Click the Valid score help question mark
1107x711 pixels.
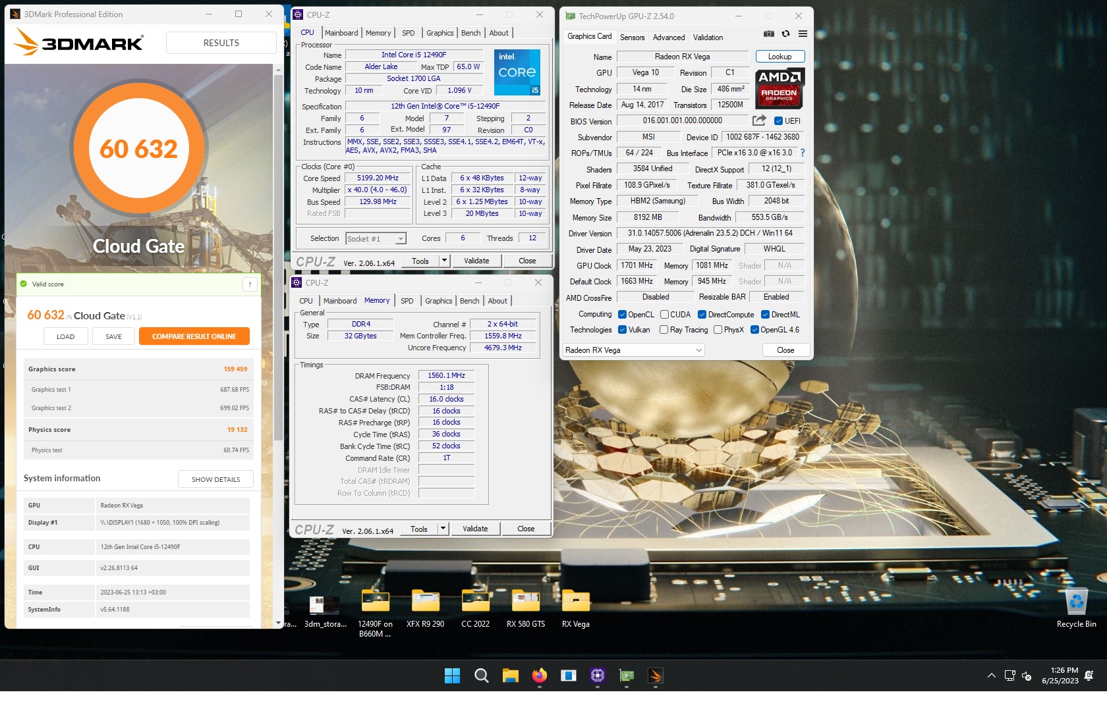(x=250, y=284)
